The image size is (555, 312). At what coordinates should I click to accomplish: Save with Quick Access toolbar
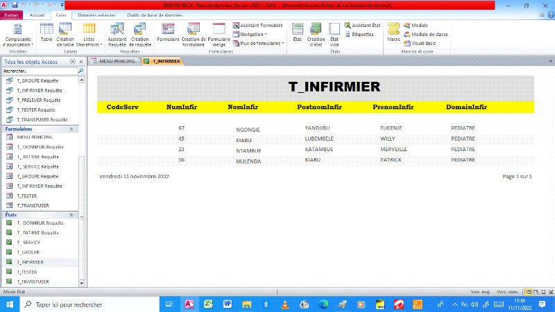pyautogui.click(x=15, y=5)
